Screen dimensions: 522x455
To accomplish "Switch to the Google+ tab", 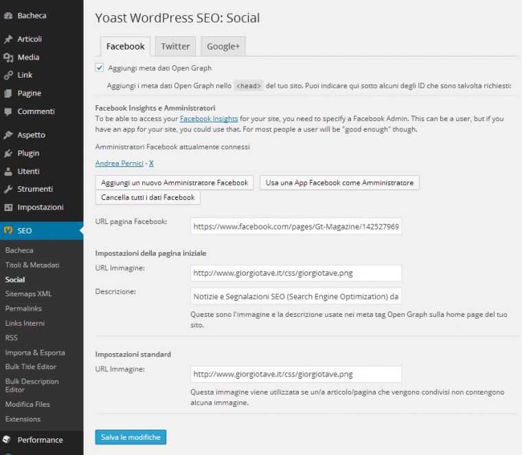I will click(223, 46).
